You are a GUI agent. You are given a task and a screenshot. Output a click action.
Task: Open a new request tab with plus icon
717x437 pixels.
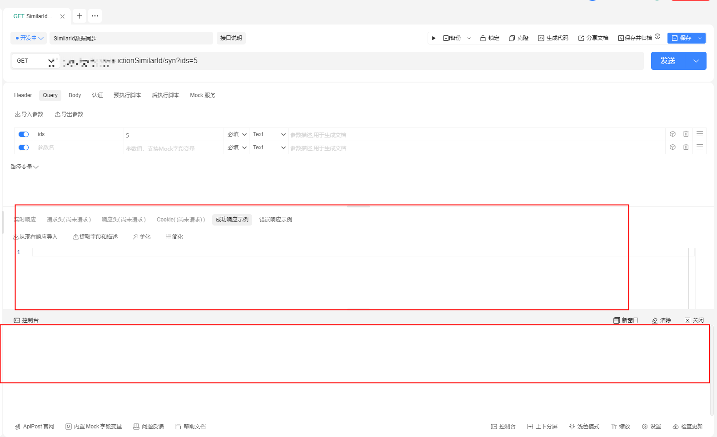click(80, 16)
